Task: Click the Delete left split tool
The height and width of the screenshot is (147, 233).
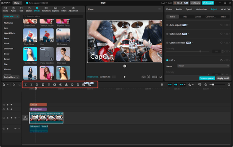Action: [x=31, y=84]
